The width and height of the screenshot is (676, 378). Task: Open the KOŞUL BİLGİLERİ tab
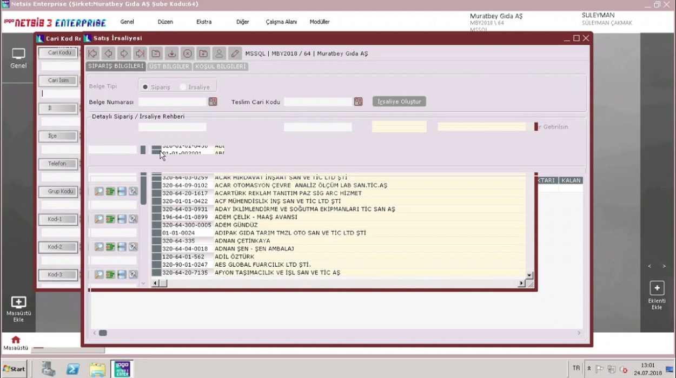coord(220,66)
